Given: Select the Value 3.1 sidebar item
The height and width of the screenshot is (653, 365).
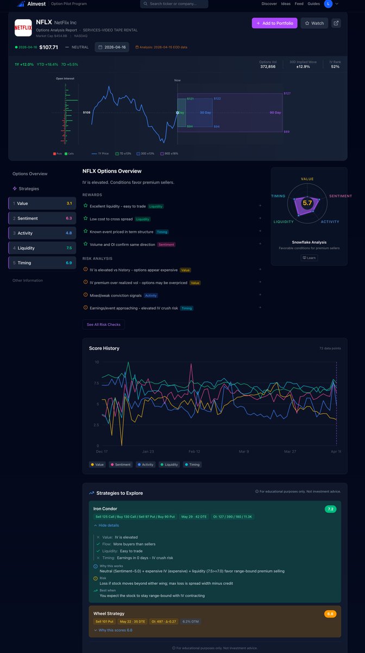Looking at the screenshot, I should point(42,204).
